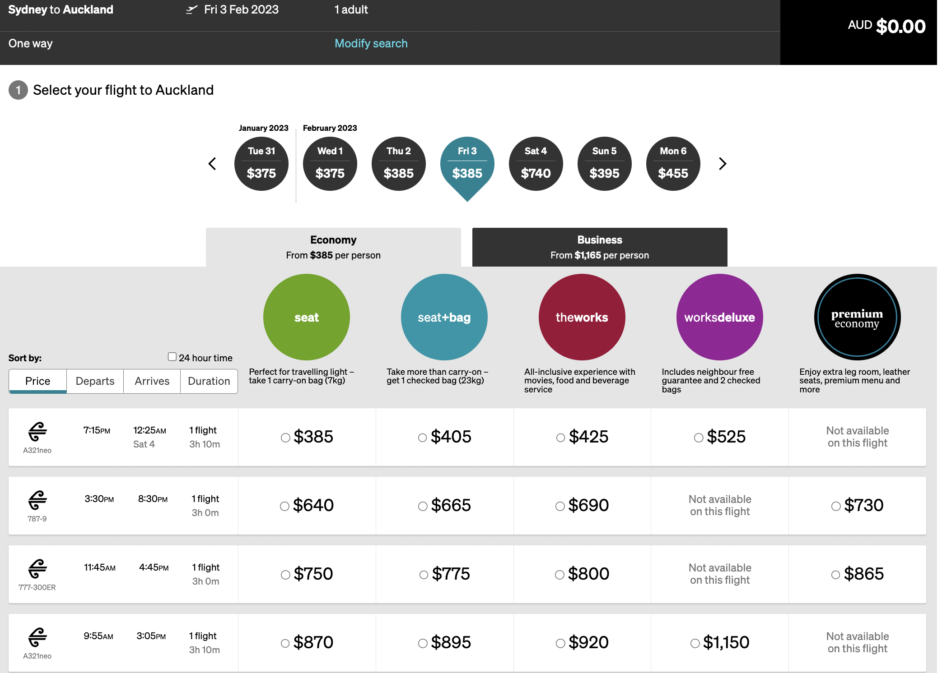Click airline logo on 11:45AM flight
Image resolution: width=942 pixels, height=673 pixels.
(x=37, y=569)
